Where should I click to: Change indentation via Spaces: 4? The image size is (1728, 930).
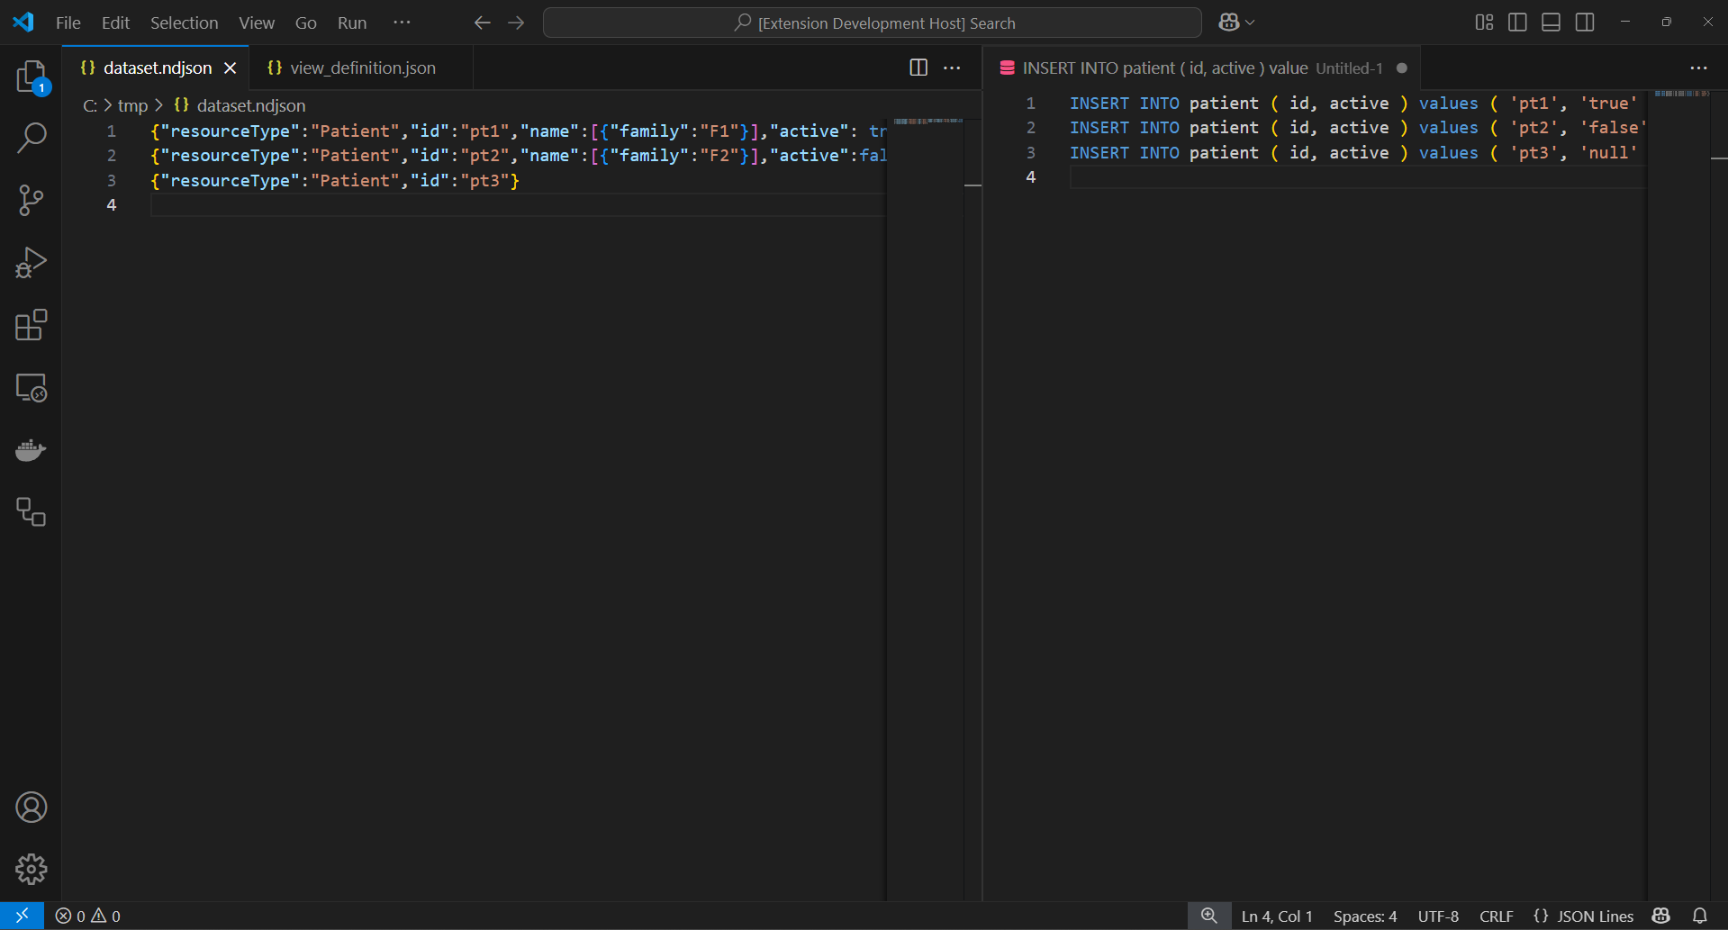point(1365,916)
